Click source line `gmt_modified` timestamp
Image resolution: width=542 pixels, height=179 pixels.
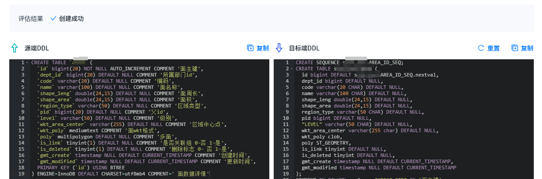tap(146, 162)
